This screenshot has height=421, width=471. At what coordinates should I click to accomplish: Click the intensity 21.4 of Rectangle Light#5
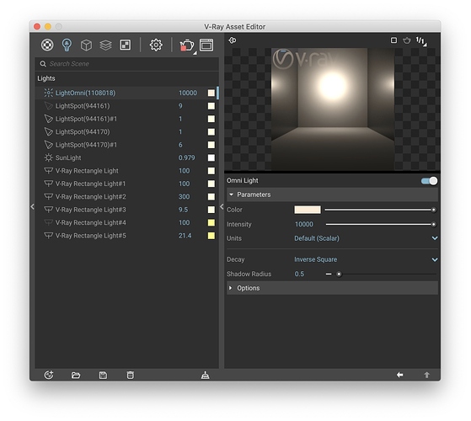(185, 236)
